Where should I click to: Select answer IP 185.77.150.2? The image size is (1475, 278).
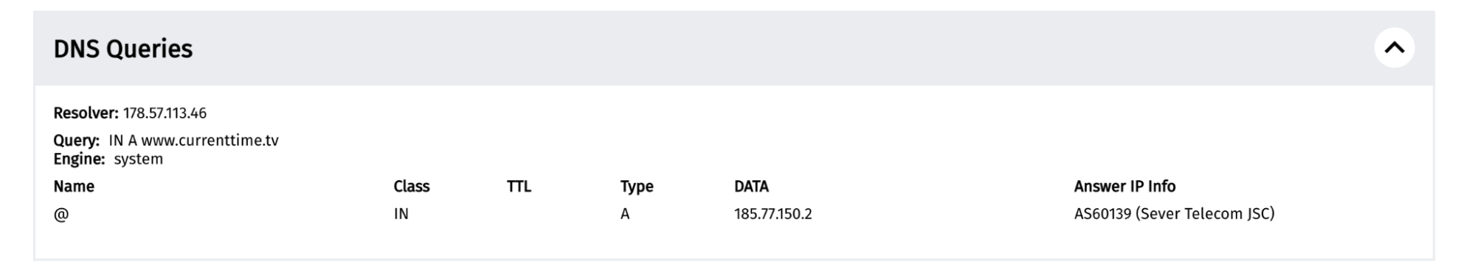773,214
